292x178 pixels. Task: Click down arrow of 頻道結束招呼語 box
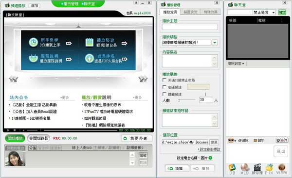(x=215, y=123)
